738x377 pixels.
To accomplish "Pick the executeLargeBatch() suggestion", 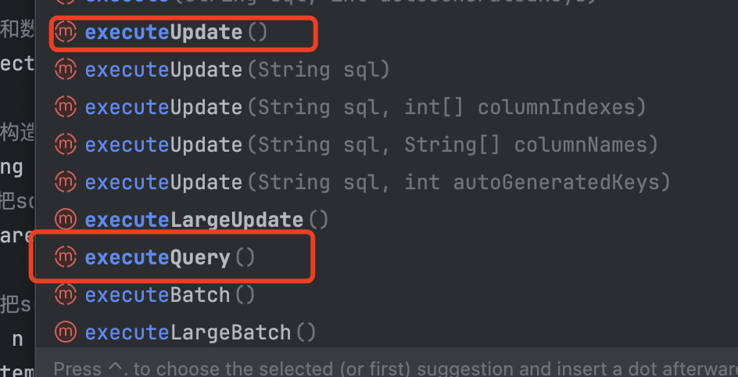I will [x=386, y=332].
